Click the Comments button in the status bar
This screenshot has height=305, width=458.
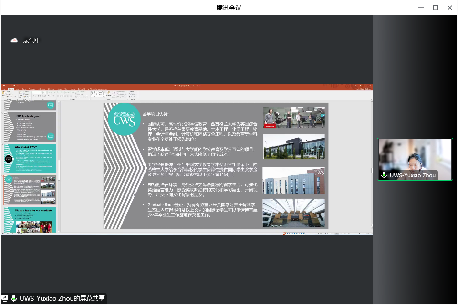[x=329, y=233]
